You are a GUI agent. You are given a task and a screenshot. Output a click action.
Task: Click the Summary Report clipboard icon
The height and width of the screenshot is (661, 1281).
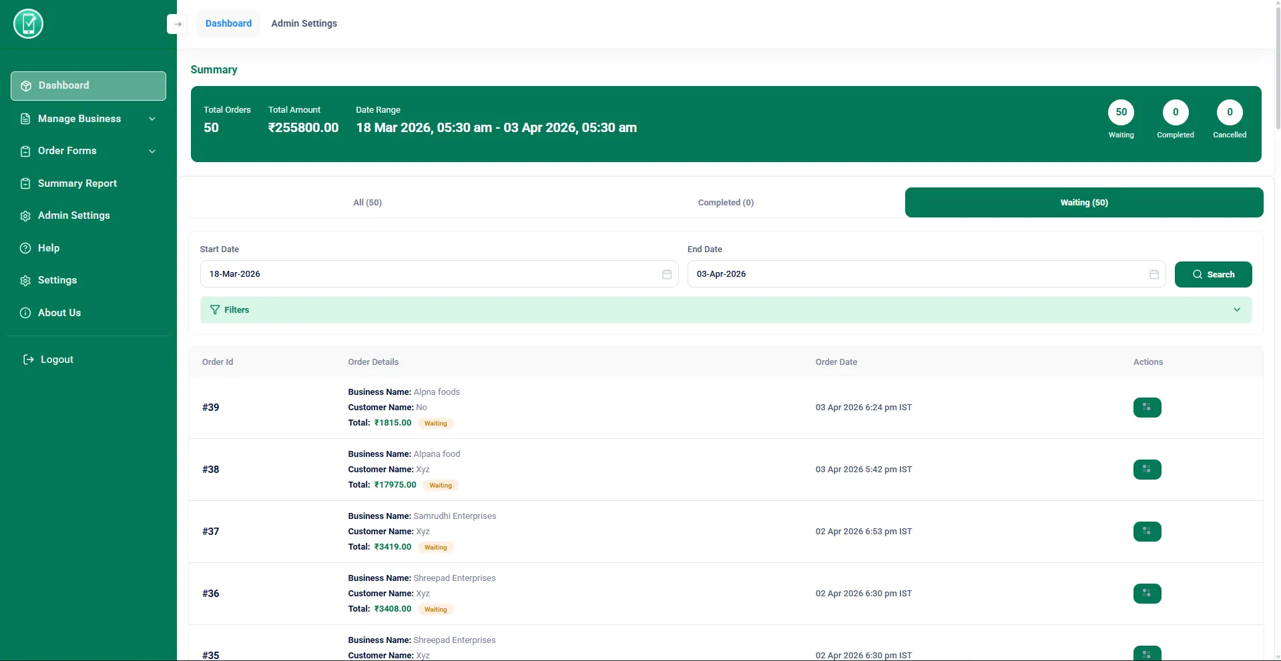[25, 183]
